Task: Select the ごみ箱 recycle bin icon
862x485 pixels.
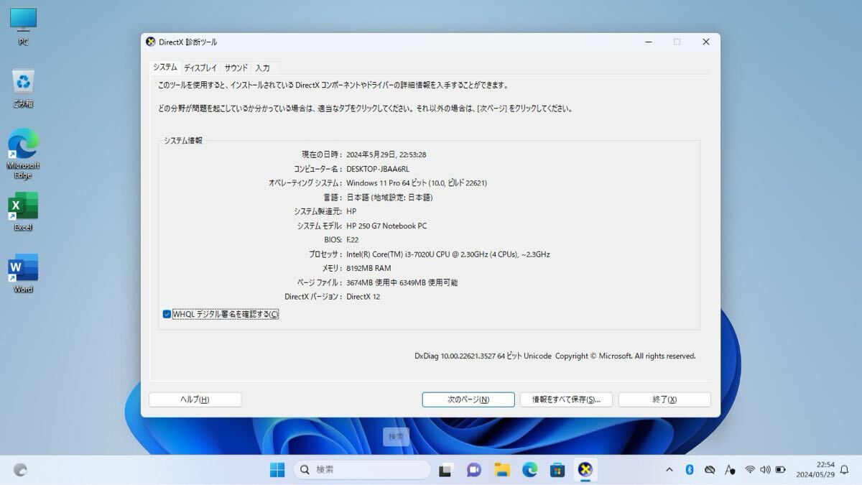Action: 23,88
